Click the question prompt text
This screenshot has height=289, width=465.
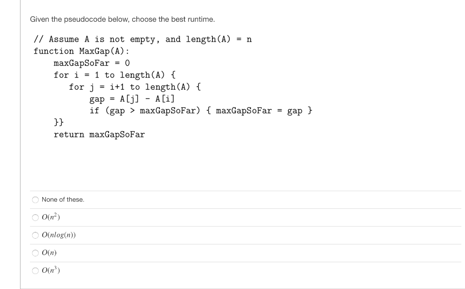point(123,19)
